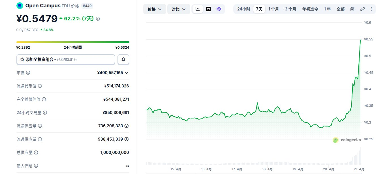The width and height of the screenshot is (385, 174).
Task: Open the 对比 comparison dropdown
Action: 179,9
